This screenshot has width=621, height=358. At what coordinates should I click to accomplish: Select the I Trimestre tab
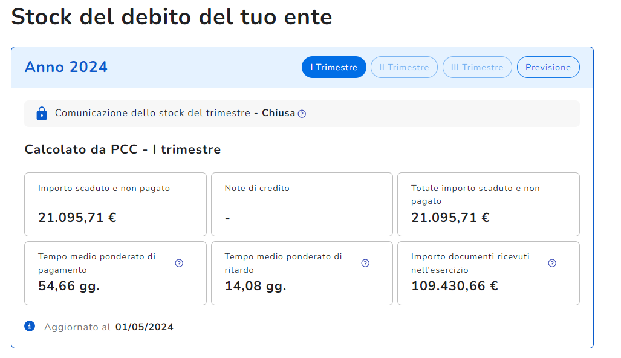[334, 67]
